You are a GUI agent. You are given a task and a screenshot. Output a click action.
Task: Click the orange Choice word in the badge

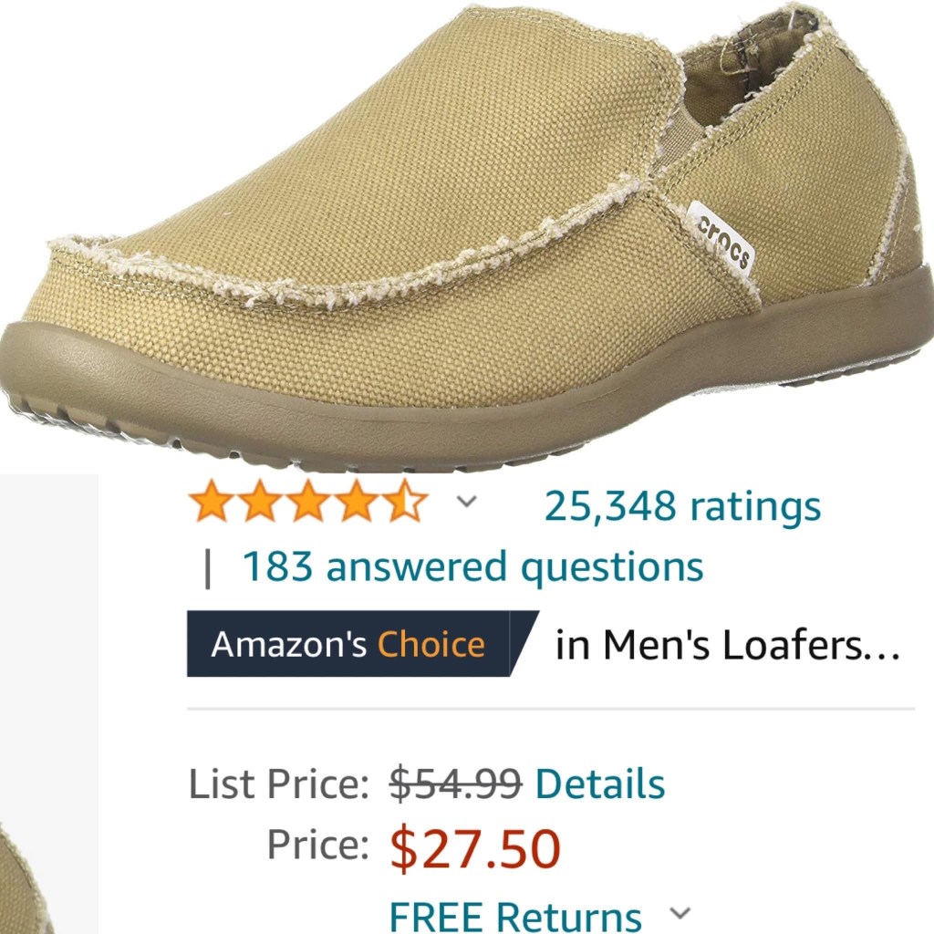431,644
